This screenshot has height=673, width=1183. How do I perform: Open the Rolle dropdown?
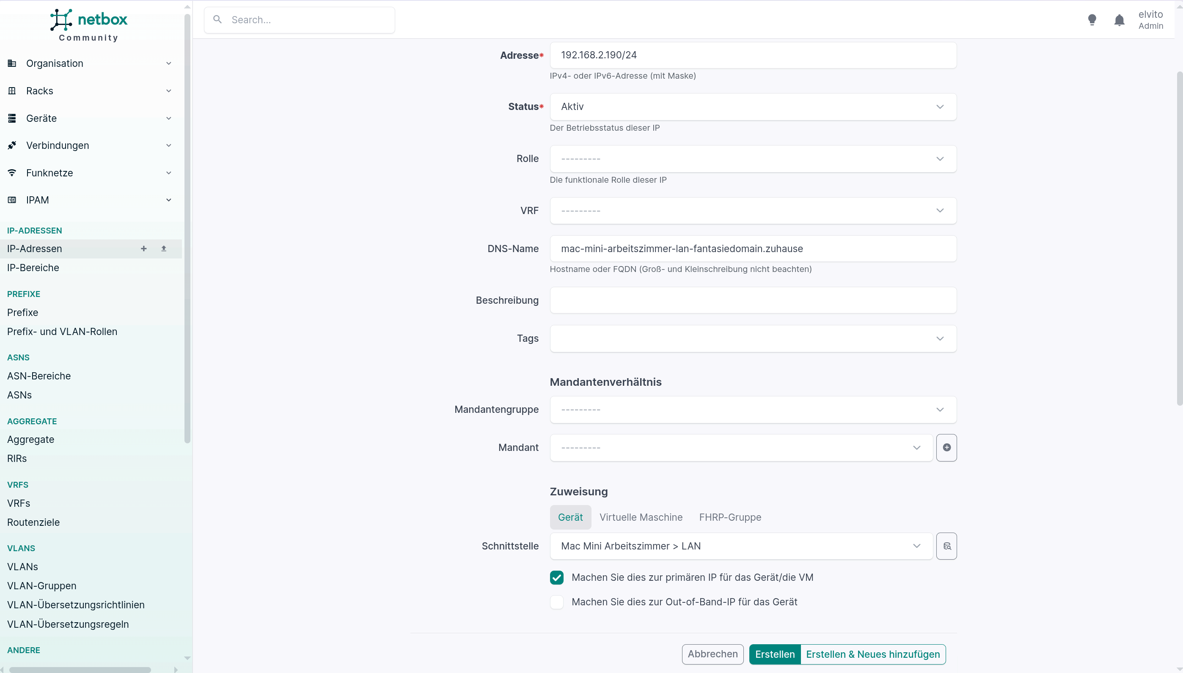pos(753,159)
